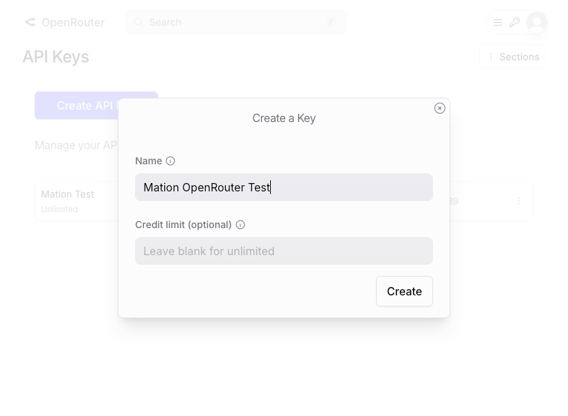This screenshot has width=568, height=416.
Task: Click the search magnifier icon
Action: coord(139,22)
